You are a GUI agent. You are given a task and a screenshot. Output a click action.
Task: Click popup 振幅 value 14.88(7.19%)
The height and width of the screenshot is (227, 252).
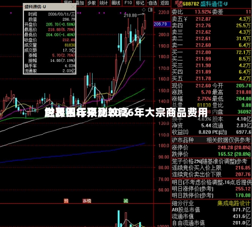click(62, 60)
